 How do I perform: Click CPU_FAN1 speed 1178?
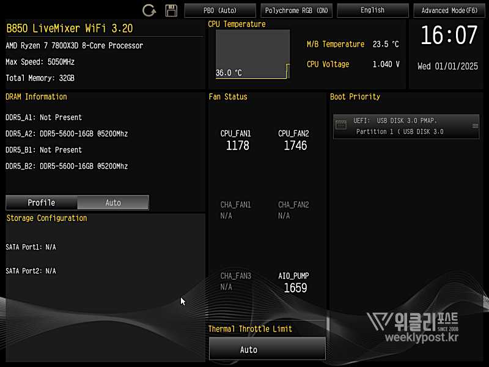[237, 146]
